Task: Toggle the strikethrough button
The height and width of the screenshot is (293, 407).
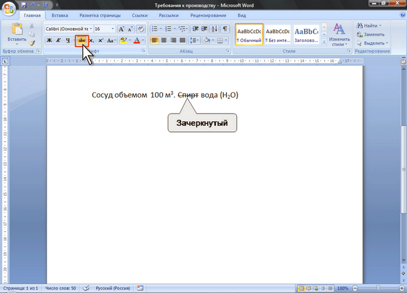Action: click(x=82, y=41)
